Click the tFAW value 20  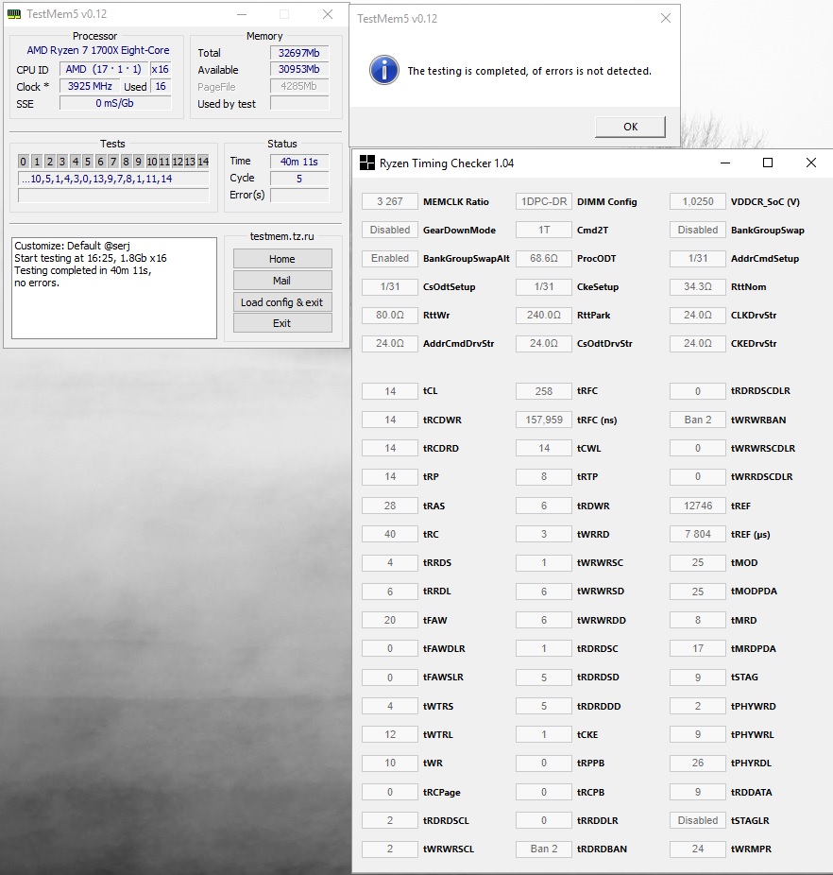pos(389,620)
